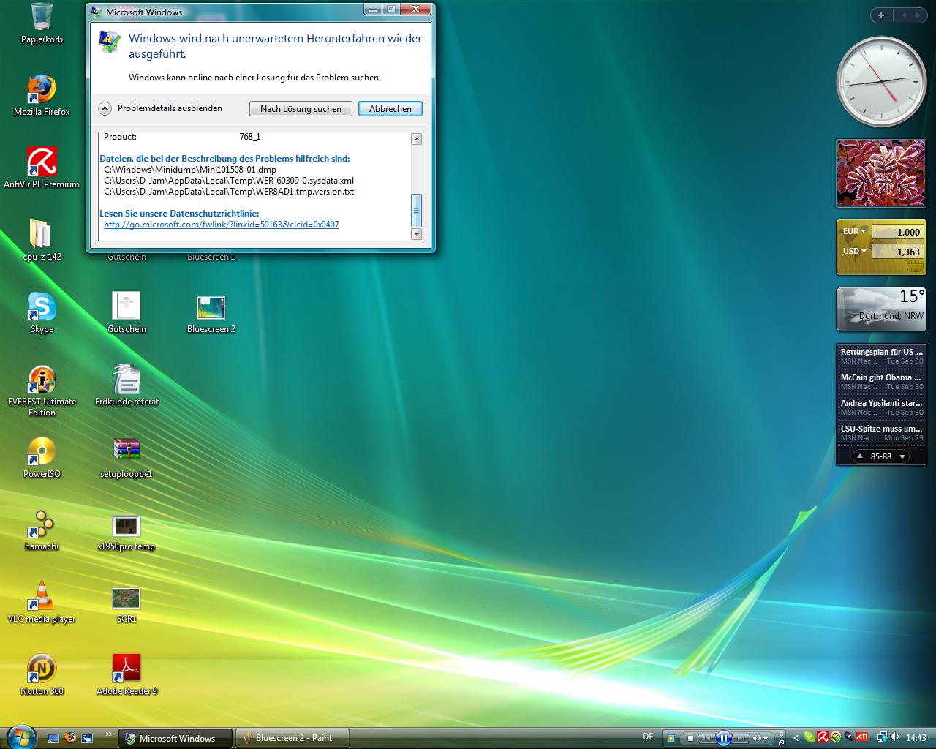The image size is (936, 749).
Task: Select the Erdkunde referat document
Action: pyautogui.click(x=127, y=385)
